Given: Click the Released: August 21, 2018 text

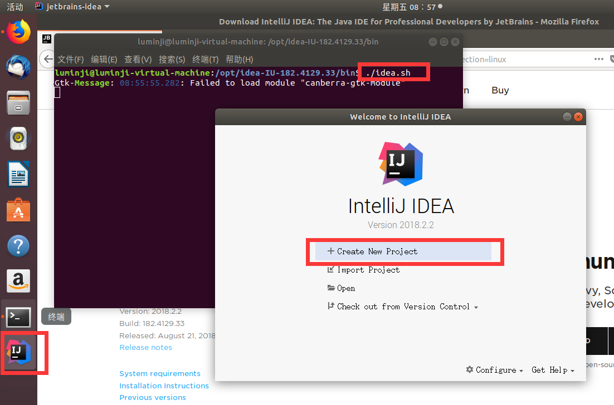Looking at the screenshot, I should [167, 335].
